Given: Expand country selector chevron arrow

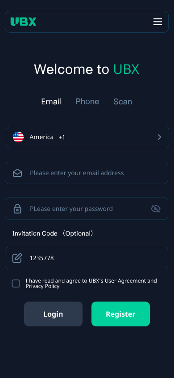Looking at the screenshot, I should pyautogui.click(x=159, y=137).
